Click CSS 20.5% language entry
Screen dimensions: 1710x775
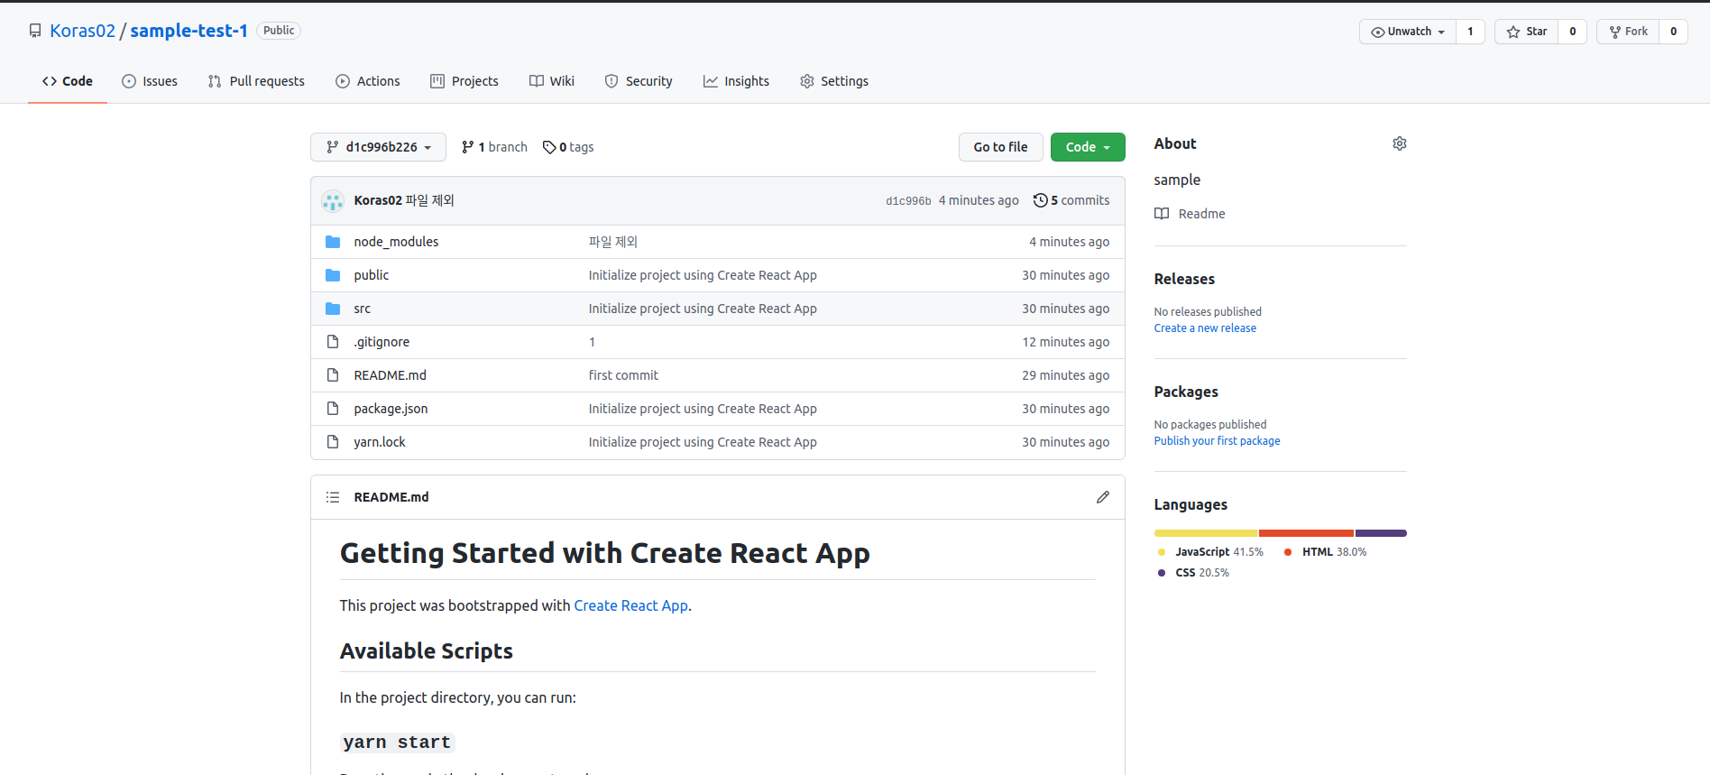pyautogui.click(x=1193, y=573)
